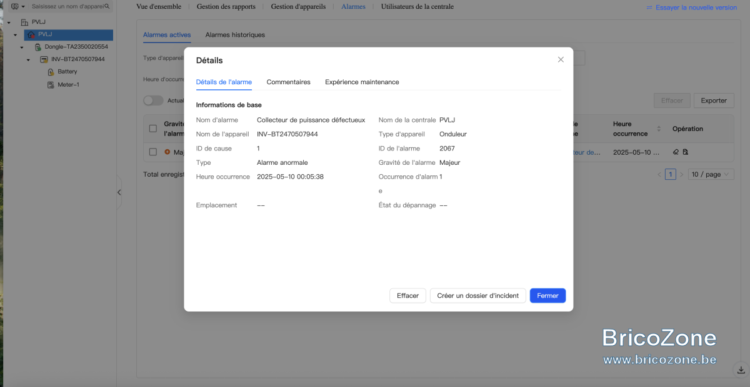Click the incident file icon in Opération column
750x387 pixels.
(686, 152)
